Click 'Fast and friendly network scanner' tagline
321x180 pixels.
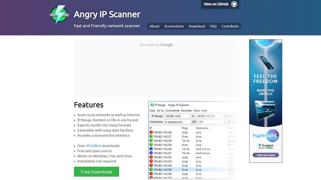tap(107, 26)
